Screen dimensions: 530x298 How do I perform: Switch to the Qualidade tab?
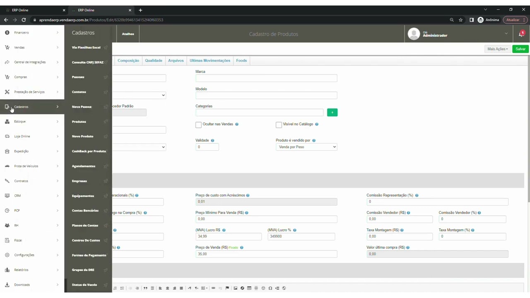tap(154, 60)
